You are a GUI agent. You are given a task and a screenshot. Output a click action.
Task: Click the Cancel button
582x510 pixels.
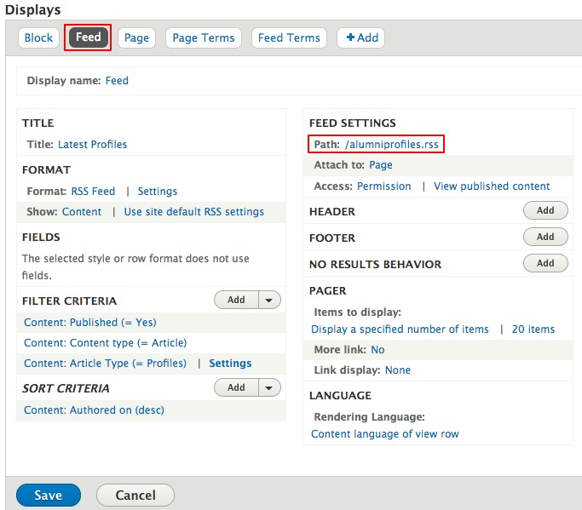click(x=135, y=496)
